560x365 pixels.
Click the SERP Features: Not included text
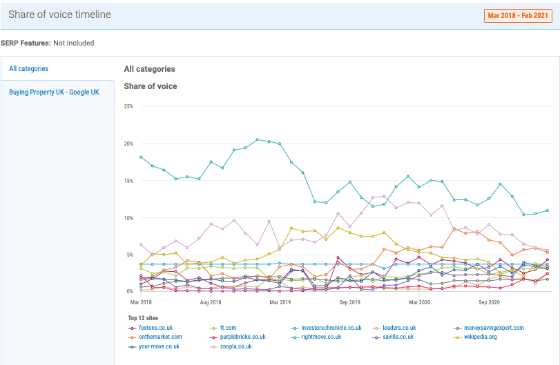point(48,43)
